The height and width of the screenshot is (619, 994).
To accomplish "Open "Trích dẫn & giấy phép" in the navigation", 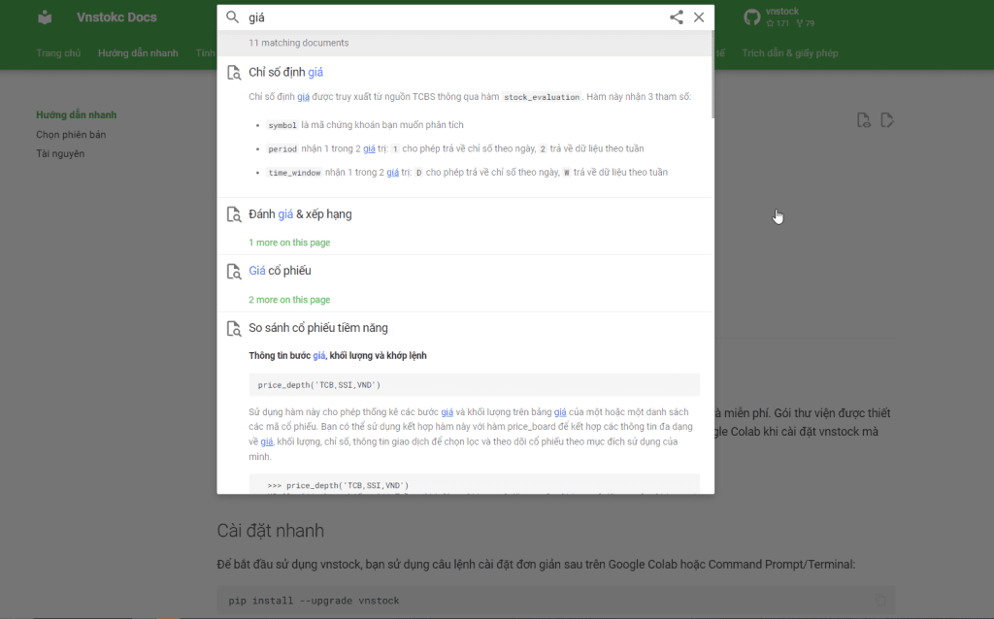I will point(790,53).
